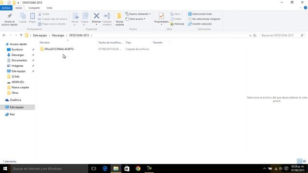This screenshot has height=173, width=308.
Task: Click the Eliminar red X icon
Action: pyautogui.click(x=96, y=16)
